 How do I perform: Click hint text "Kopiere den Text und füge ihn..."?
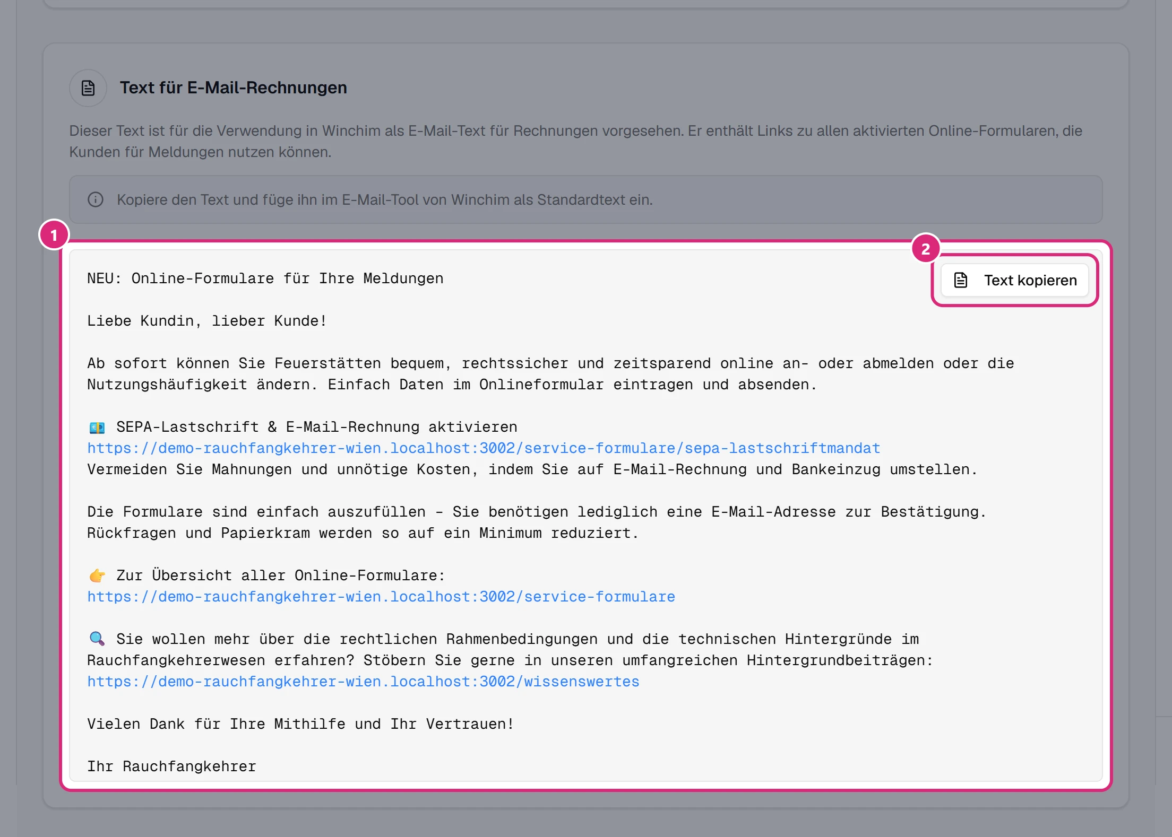click(x=385, y=199)
